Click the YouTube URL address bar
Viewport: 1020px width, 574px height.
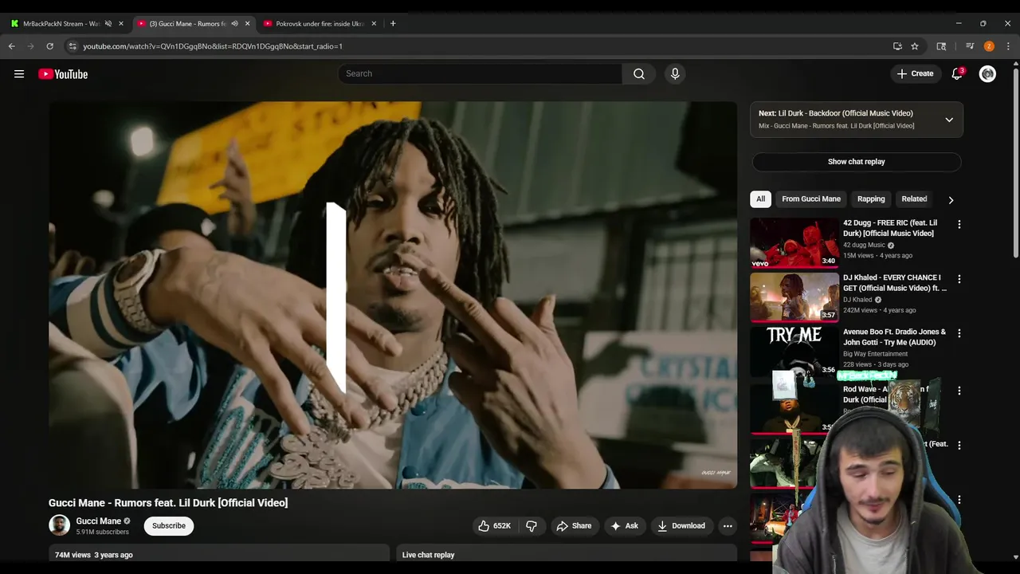click(478, 46)
